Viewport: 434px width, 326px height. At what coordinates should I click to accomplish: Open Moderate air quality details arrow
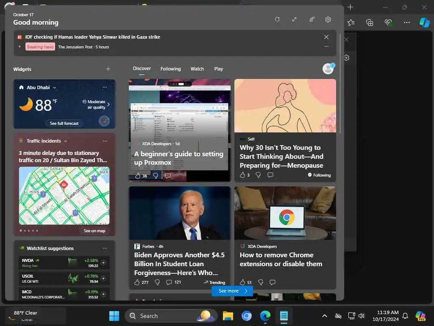click(x=108, y=104)
